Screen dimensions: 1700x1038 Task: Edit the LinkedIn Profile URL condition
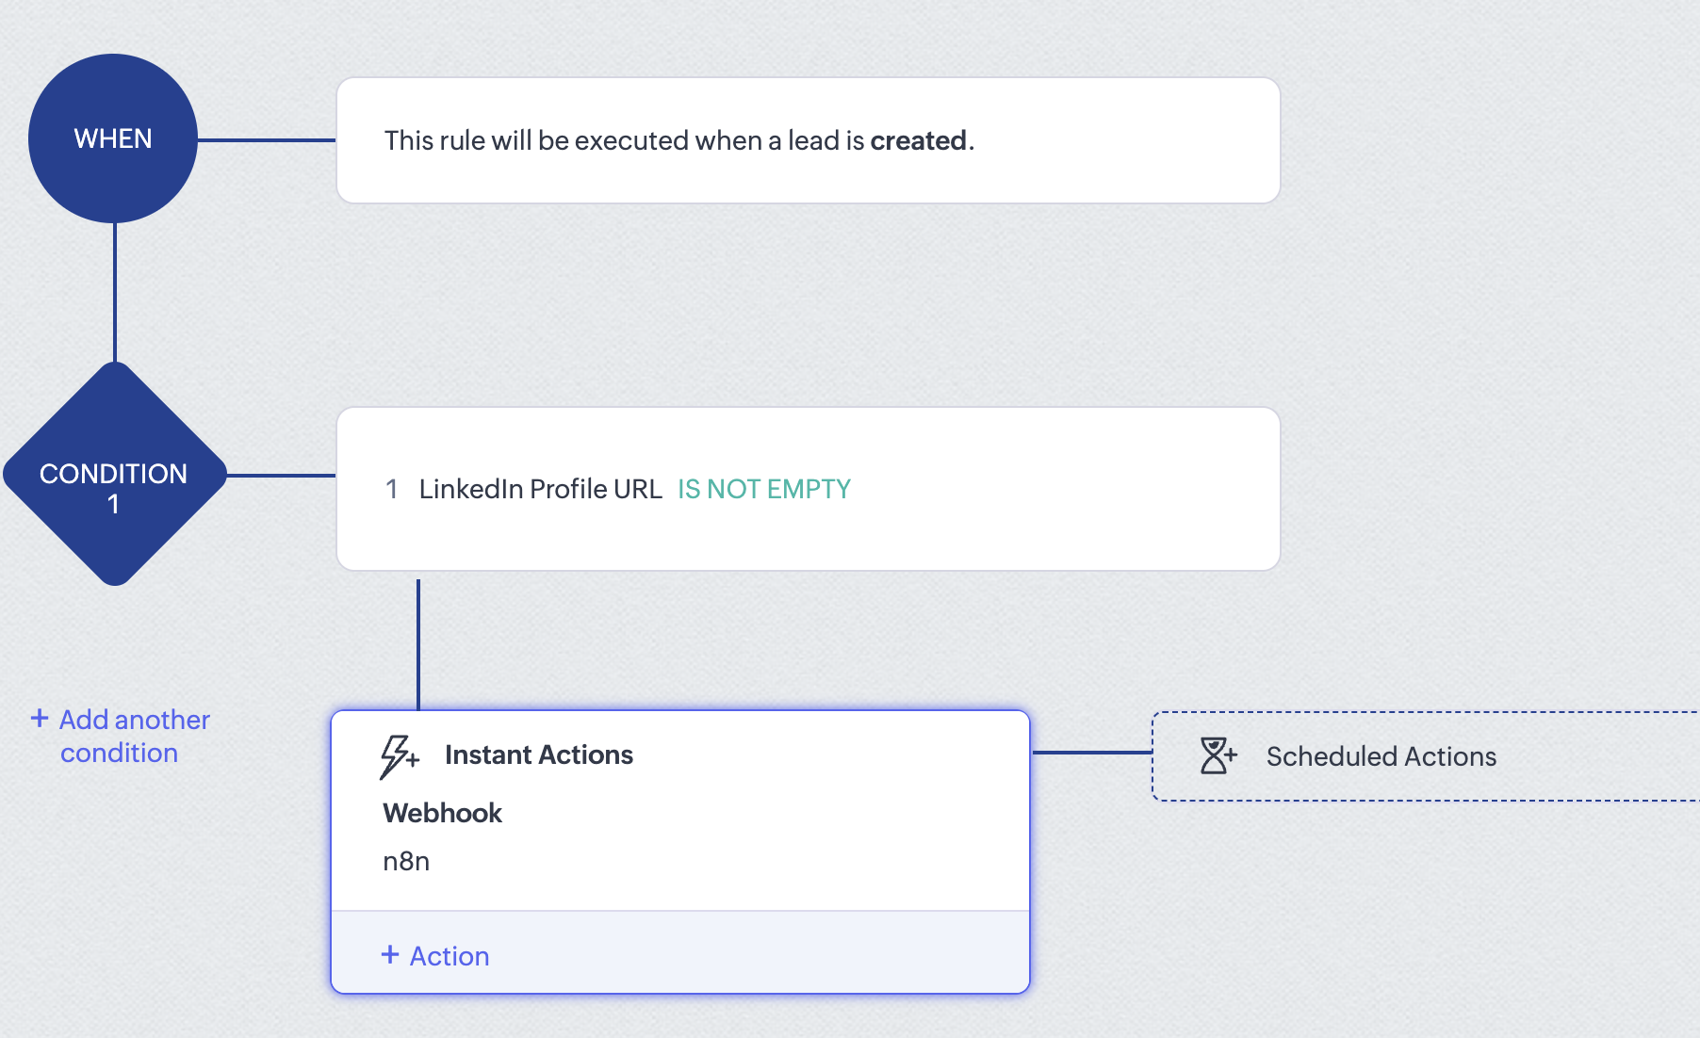point(808,489)
